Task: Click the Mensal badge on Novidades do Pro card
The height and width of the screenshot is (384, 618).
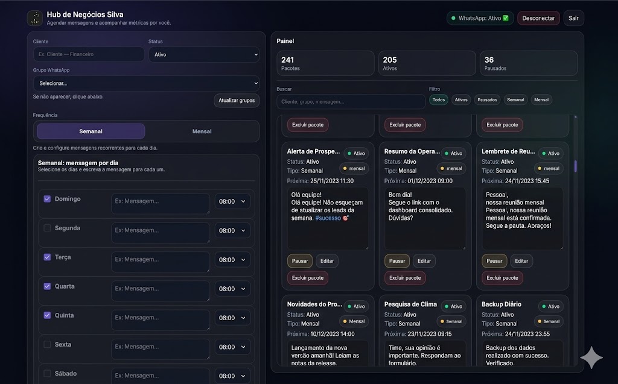Action: (x=354, y=321)
